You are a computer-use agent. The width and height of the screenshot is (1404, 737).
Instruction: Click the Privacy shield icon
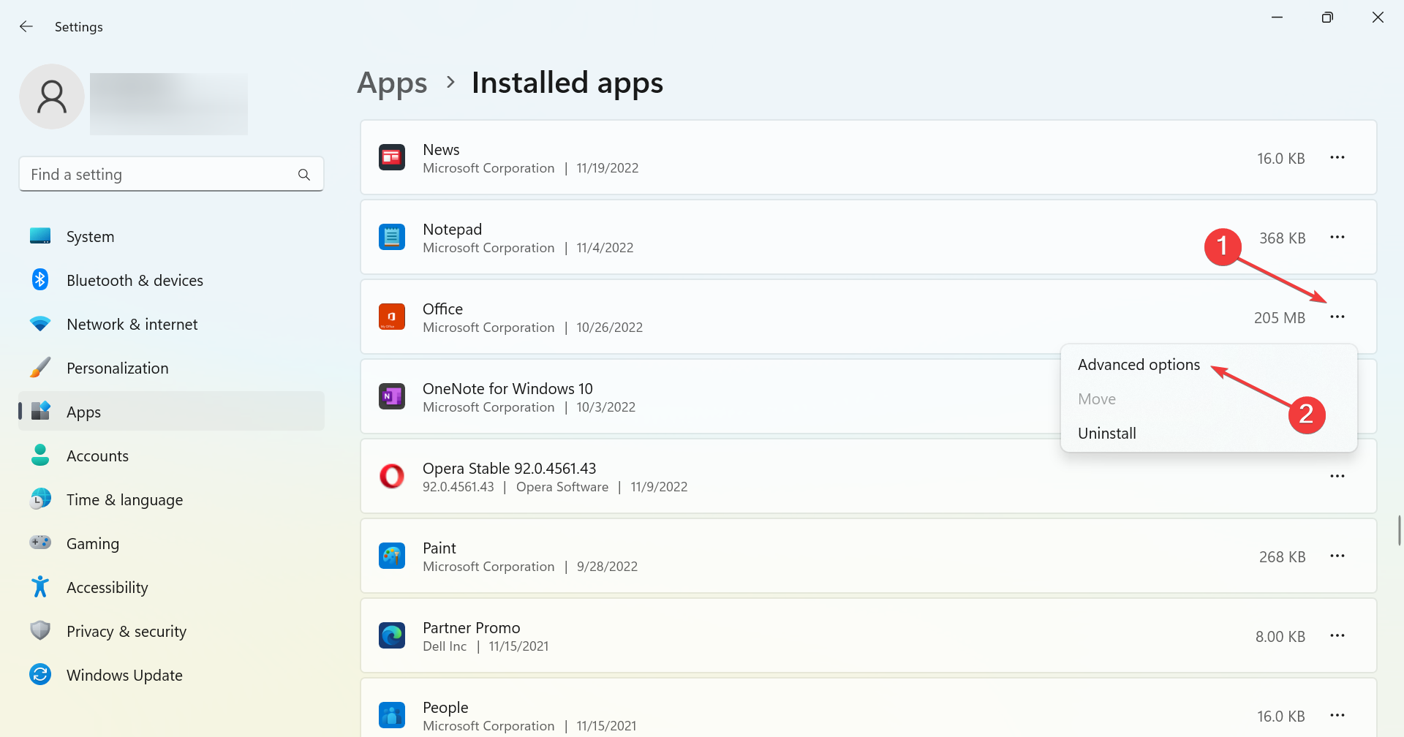point(40,630)
